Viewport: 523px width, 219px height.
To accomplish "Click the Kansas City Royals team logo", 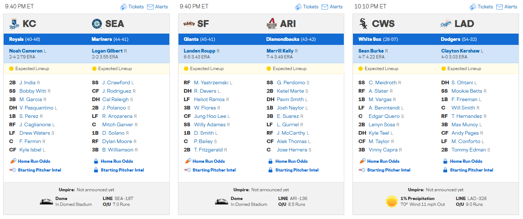I will click(14, 24).
